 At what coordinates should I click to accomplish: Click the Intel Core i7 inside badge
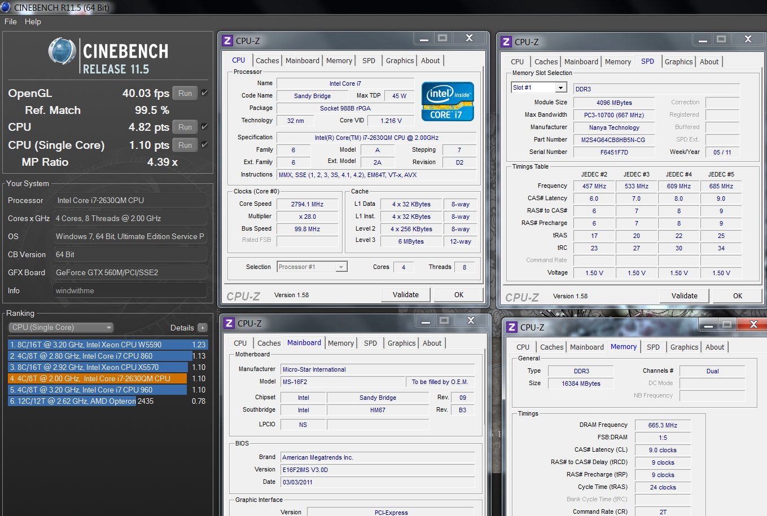click(448, 102)
